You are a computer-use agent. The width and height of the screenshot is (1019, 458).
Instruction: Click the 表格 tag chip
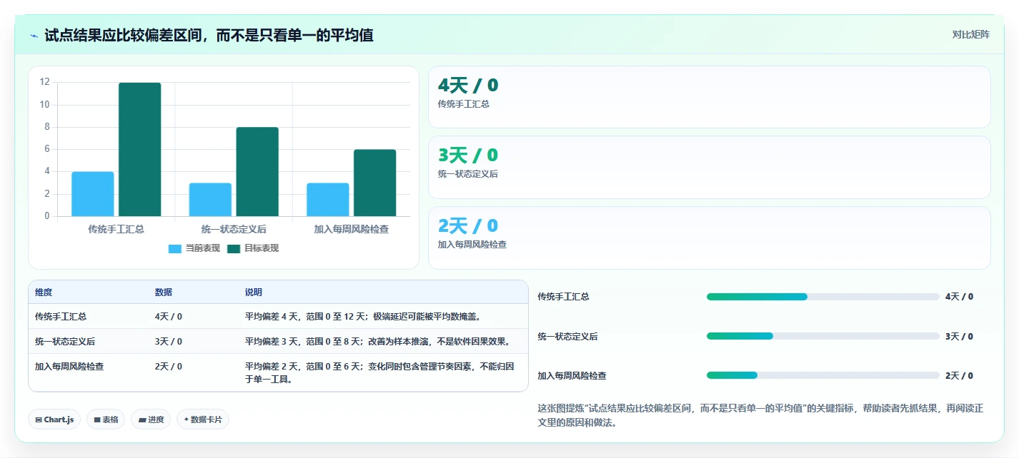point(106,419)
